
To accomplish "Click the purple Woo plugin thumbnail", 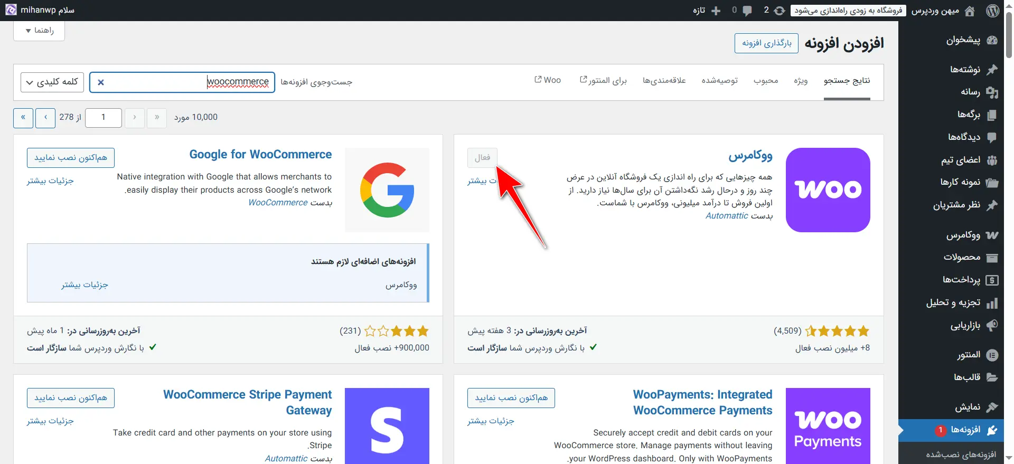I will [828, 190].
